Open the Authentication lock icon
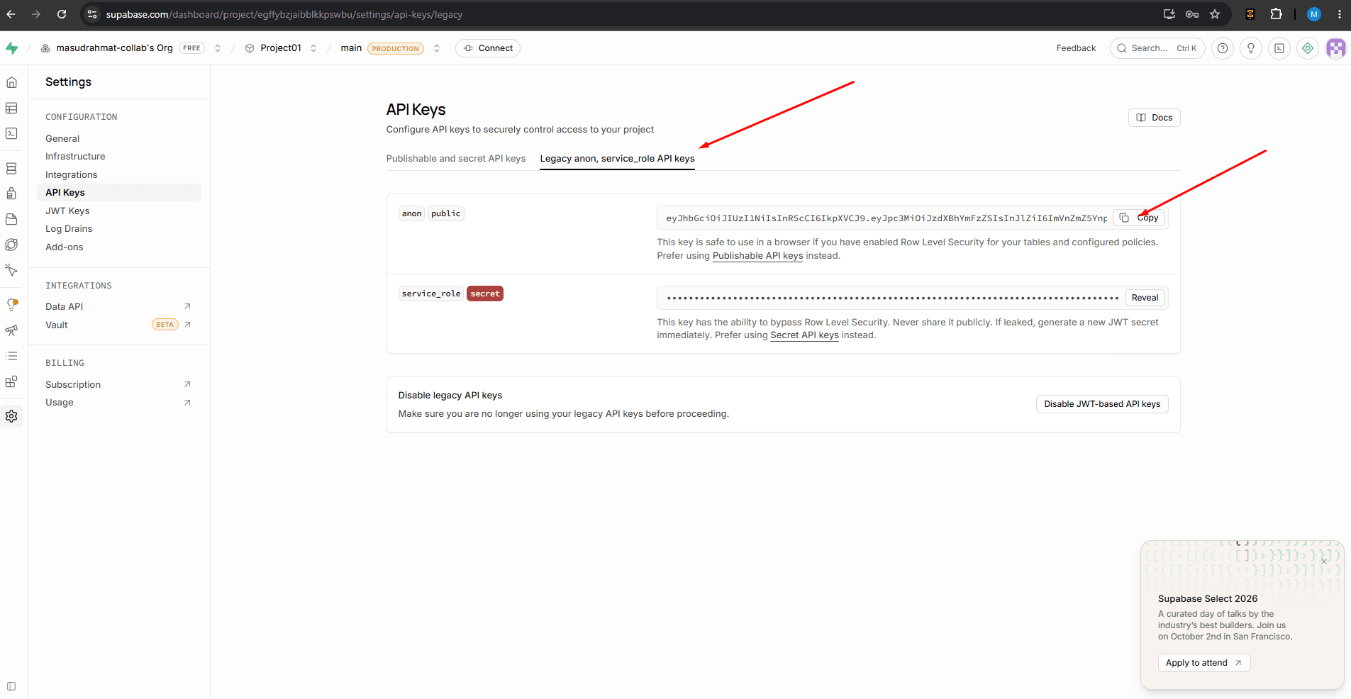The image size is (1351, 699). pyautogui.click(x=11, y=194)
